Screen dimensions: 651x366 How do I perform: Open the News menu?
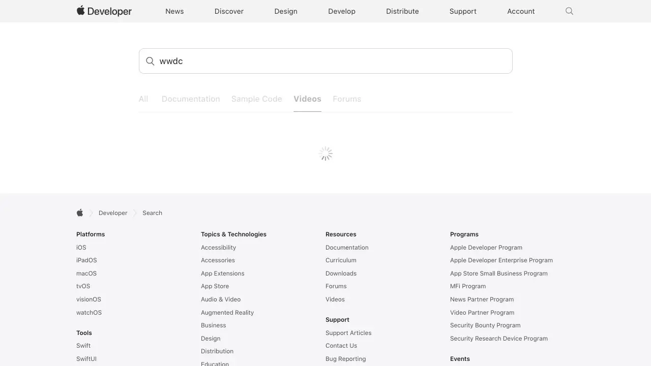[174, 11]
